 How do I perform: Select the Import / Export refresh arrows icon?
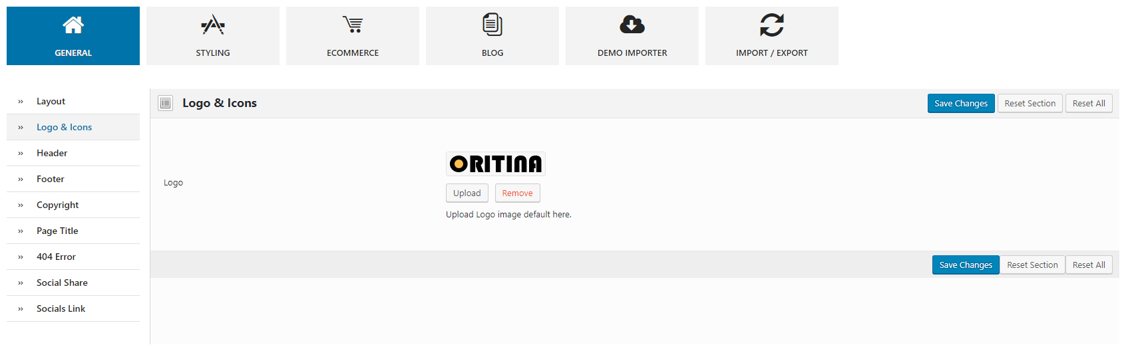click(x=772, y=25)
